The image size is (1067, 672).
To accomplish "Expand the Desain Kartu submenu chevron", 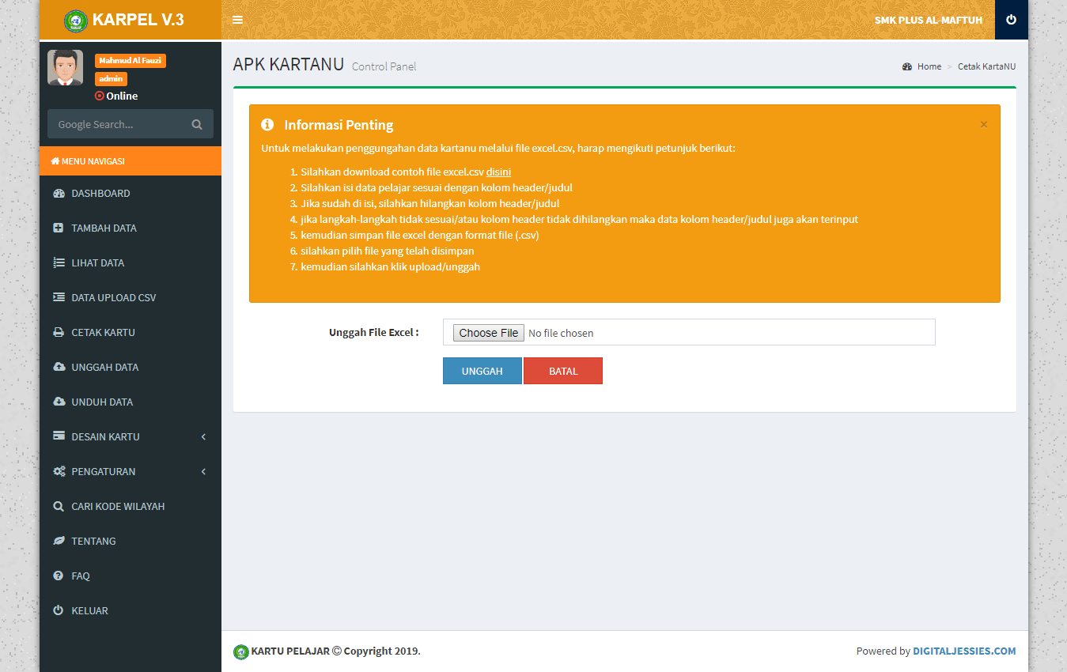I will (203, 437).
